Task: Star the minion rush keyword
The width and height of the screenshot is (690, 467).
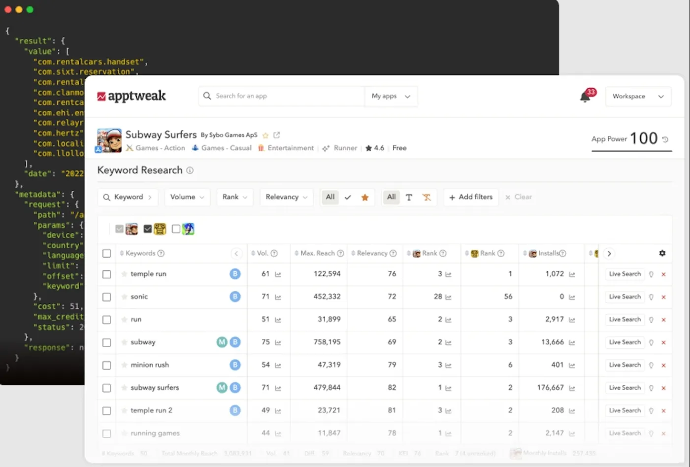Action: (x=124, y=365)
